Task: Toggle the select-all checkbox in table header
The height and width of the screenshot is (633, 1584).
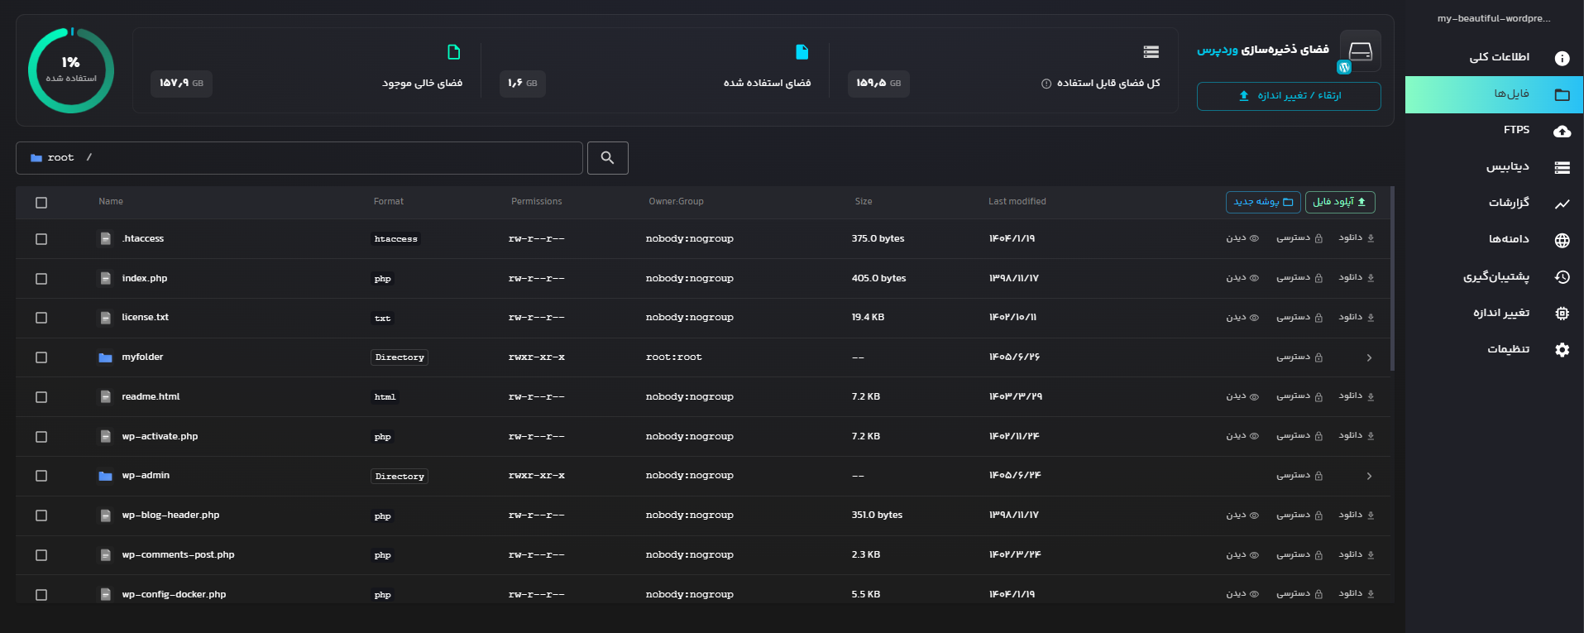Action: [x=41, y=203]
